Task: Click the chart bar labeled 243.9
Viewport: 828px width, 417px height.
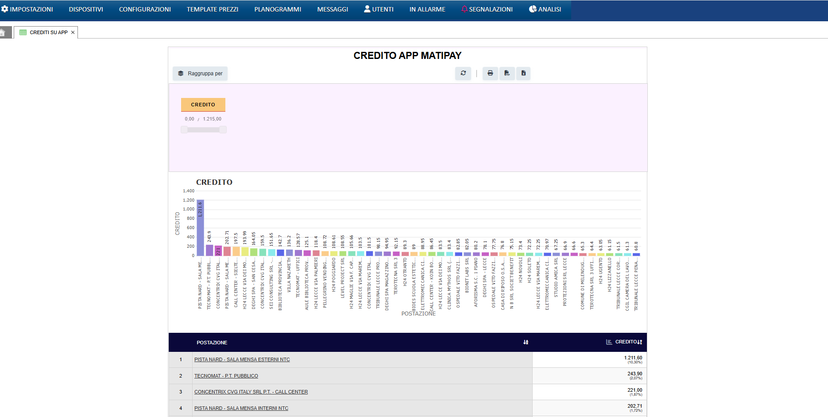Action: 209,250
